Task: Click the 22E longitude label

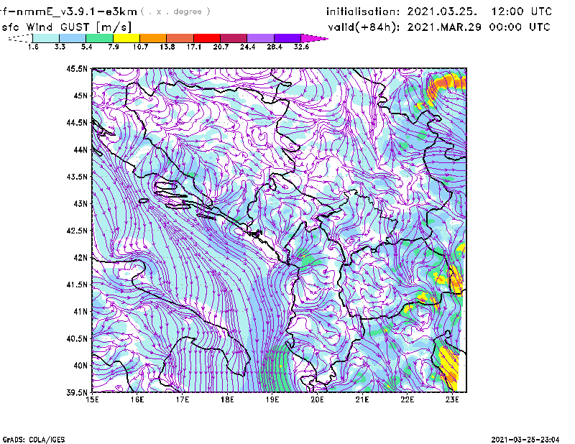Action: pyautogui.click(x=407, y=399)
